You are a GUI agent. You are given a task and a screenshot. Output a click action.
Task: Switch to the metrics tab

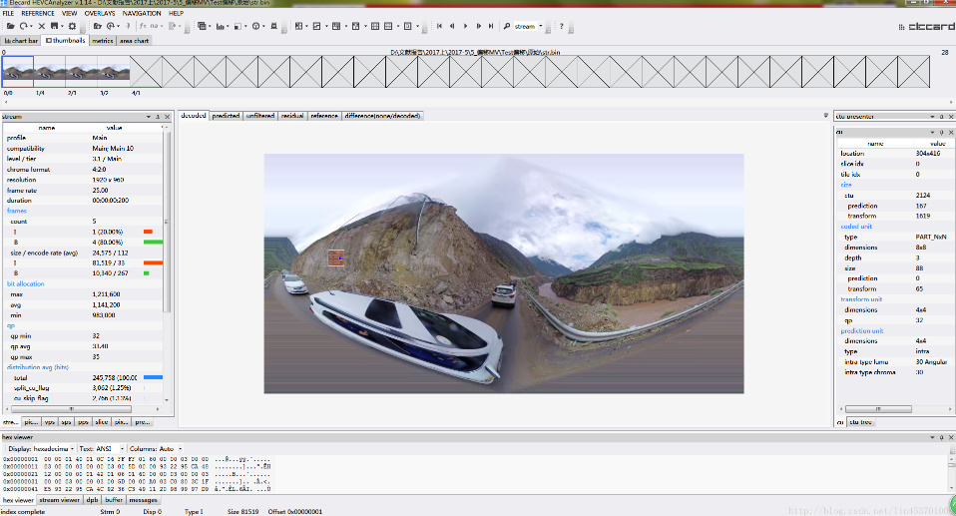click(x=103, y=41)
